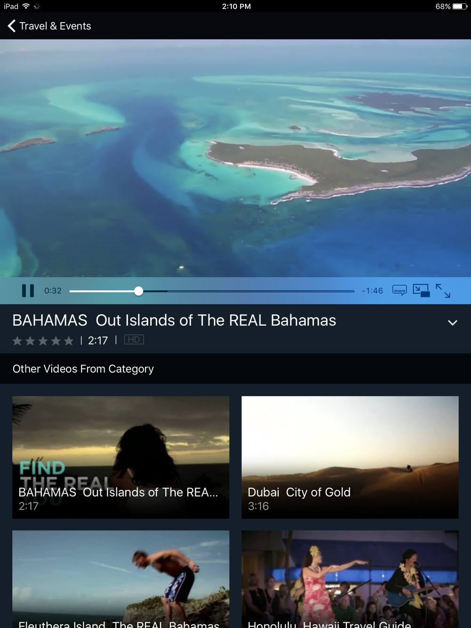Tap the BAHAMAS video title text
The height and width of the screenshot is (628, 471).
coord(174,320)
